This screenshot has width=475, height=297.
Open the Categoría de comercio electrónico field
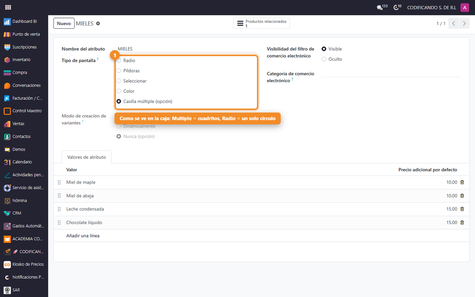[391, 74]
